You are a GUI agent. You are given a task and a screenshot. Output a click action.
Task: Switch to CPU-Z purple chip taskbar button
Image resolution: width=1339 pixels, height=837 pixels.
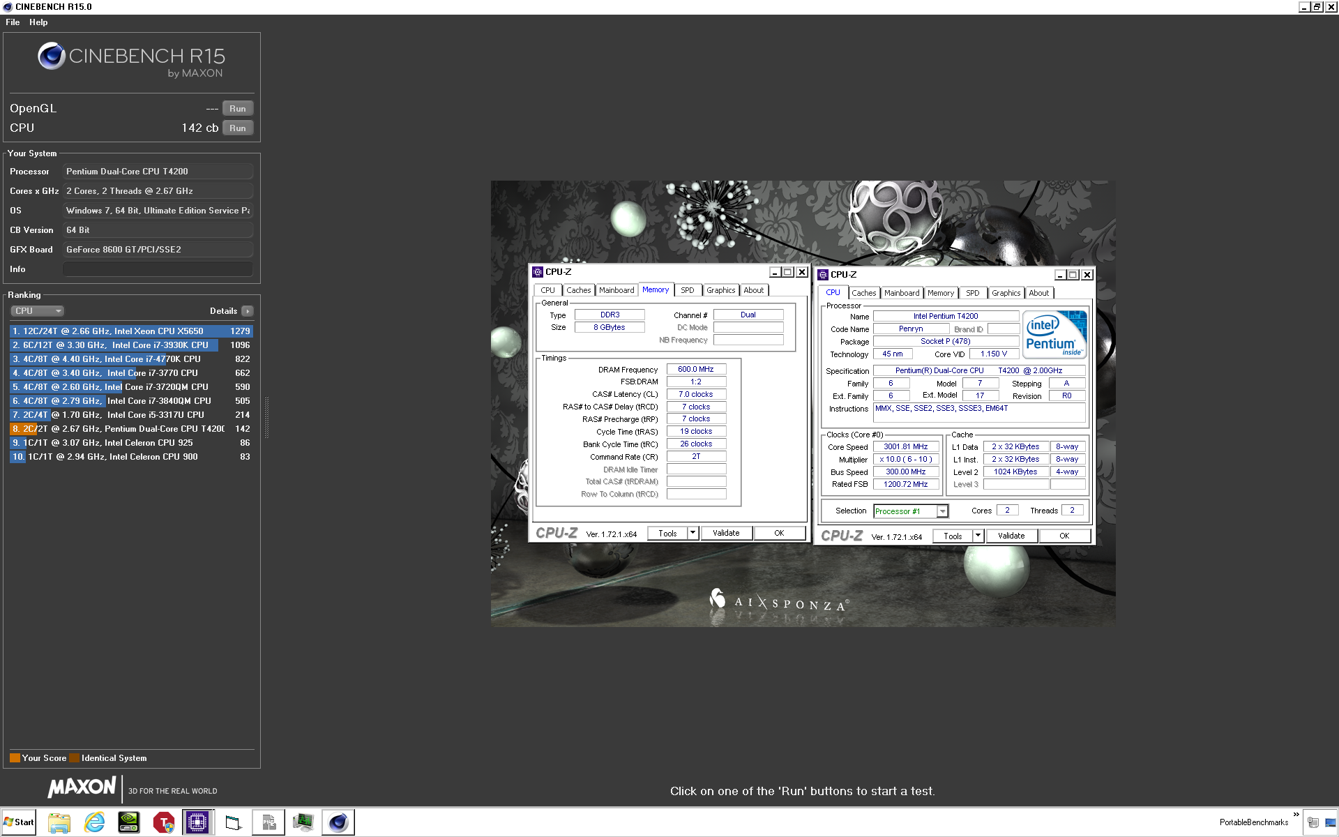click(198, 822)
